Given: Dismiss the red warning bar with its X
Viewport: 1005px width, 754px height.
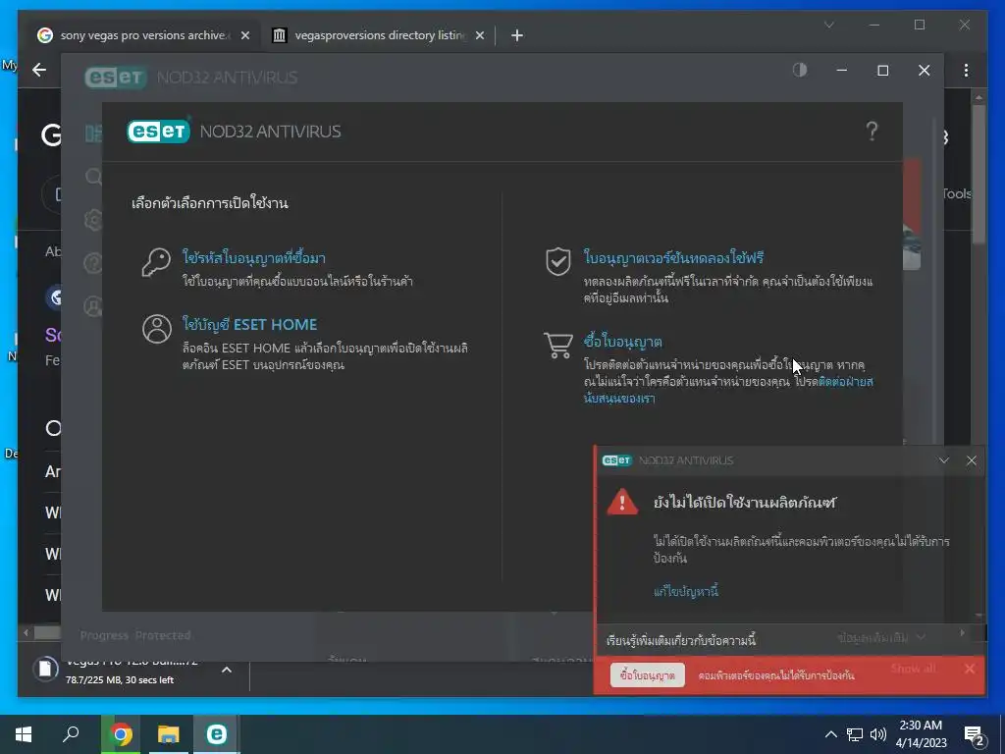Looking at the screenshot, I should pyautogui.click(x=970, y=669).
